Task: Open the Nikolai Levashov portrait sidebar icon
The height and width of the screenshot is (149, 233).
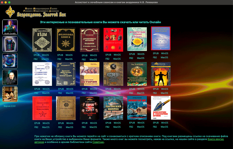Action: (10, 27)
